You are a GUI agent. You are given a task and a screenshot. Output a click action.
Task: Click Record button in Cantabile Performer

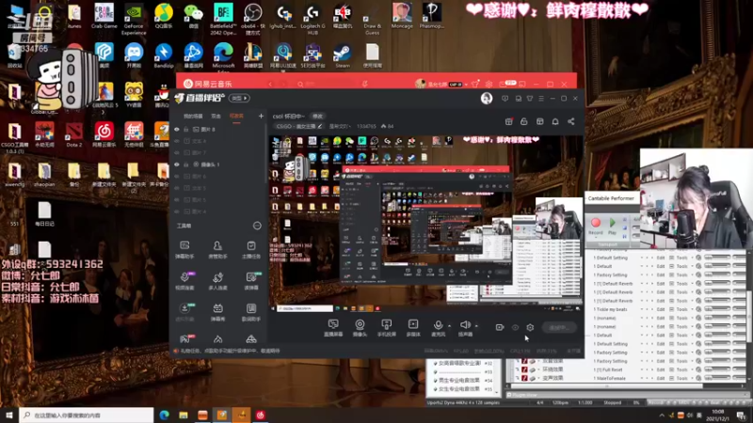(x=596, y=226)
